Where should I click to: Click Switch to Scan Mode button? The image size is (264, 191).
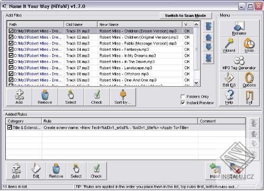click(x=185, y=15)
